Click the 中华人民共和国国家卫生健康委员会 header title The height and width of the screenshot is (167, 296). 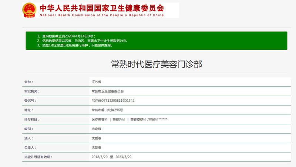coord(101,7)
